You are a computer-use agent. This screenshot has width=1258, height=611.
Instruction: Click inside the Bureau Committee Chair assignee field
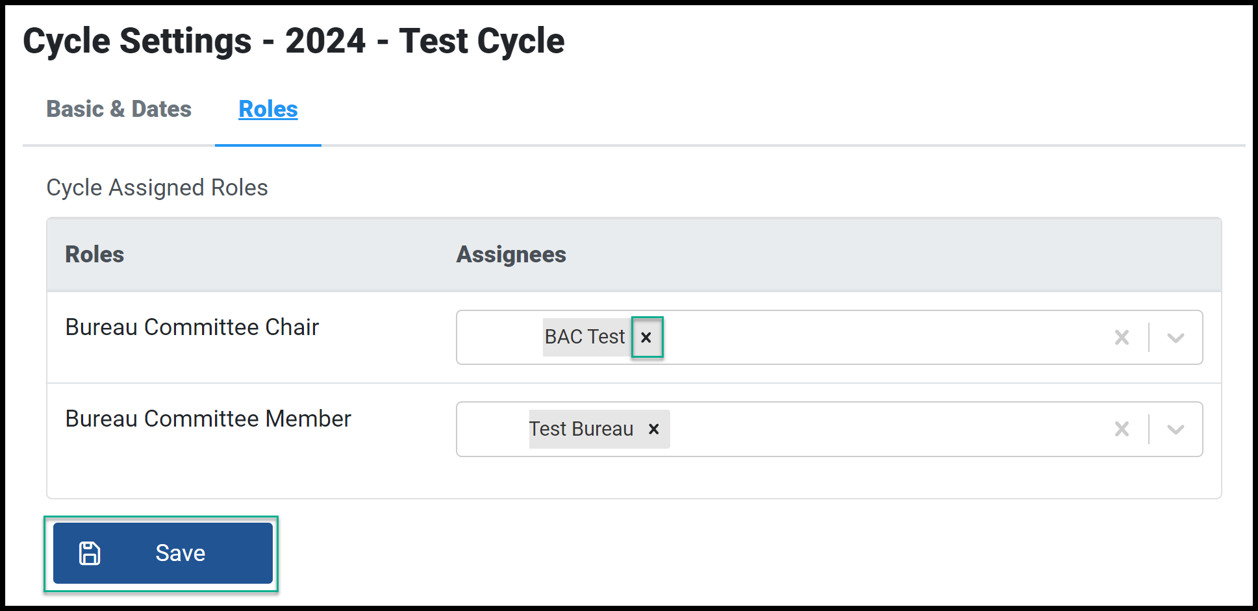pyautogui.click(x=829, y=338)
